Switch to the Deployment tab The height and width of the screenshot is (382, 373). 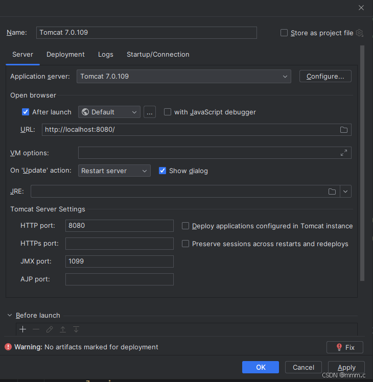point(65,54)
